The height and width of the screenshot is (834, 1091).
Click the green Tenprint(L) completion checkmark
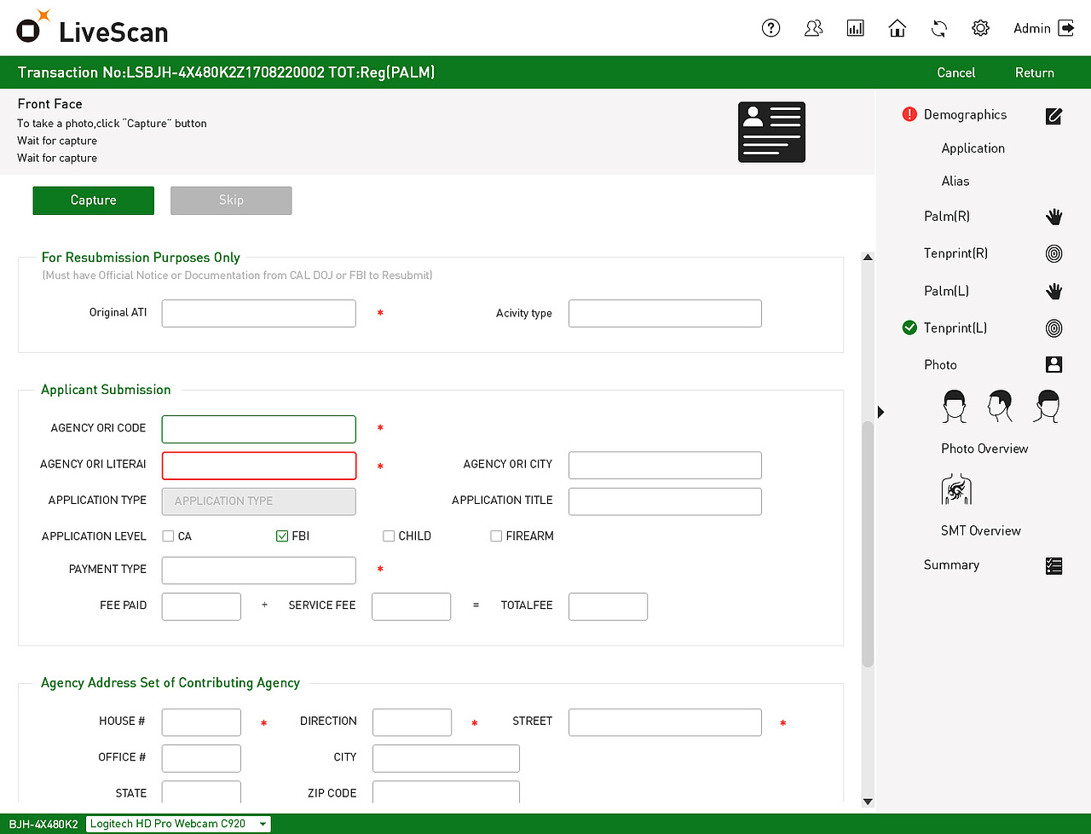[x=908, y=327]
